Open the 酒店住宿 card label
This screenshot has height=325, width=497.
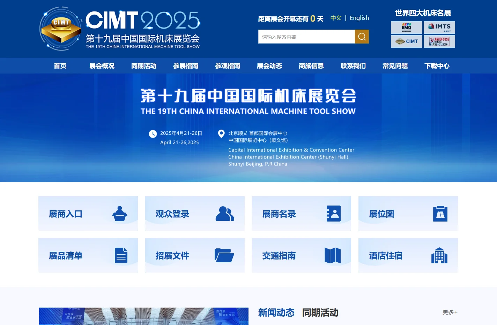(386, 256)
